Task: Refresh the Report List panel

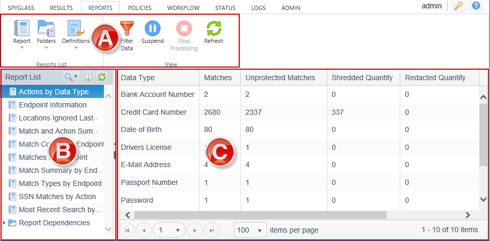Action: pyautogui.click(x=102, y=77)
